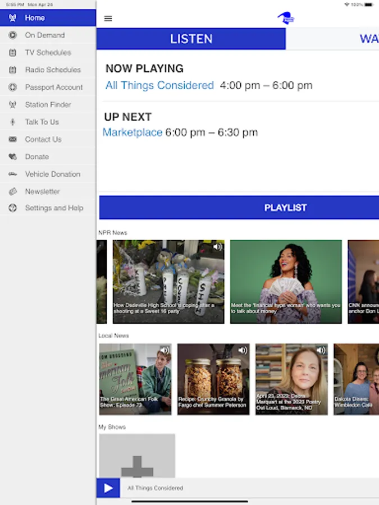Image resolution: width=379 pixels, height=505 pixels.
Task: Tap the Newsletter icon in the sidebar
Action: point(12,192)
